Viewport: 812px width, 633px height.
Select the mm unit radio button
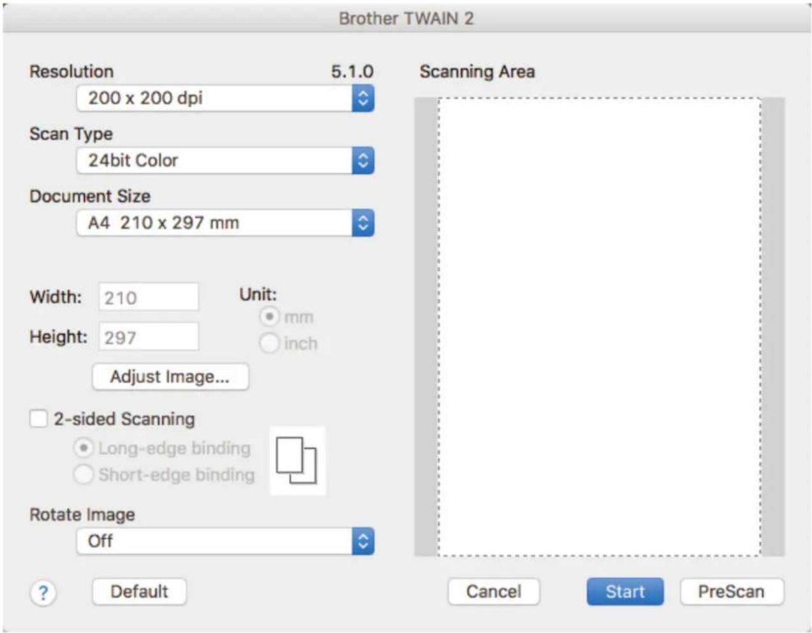tap(269, 316)
